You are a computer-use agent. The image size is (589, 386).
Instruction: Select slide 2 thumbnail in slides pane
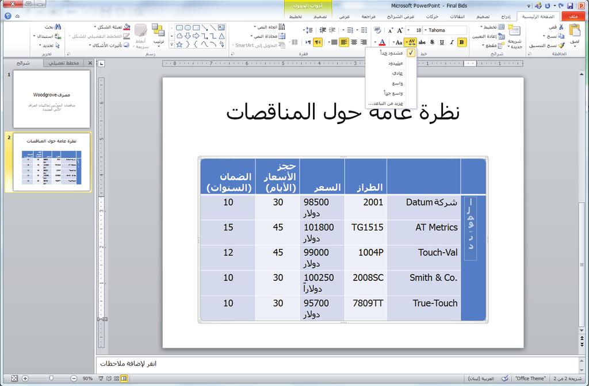(x=52, y=162)
